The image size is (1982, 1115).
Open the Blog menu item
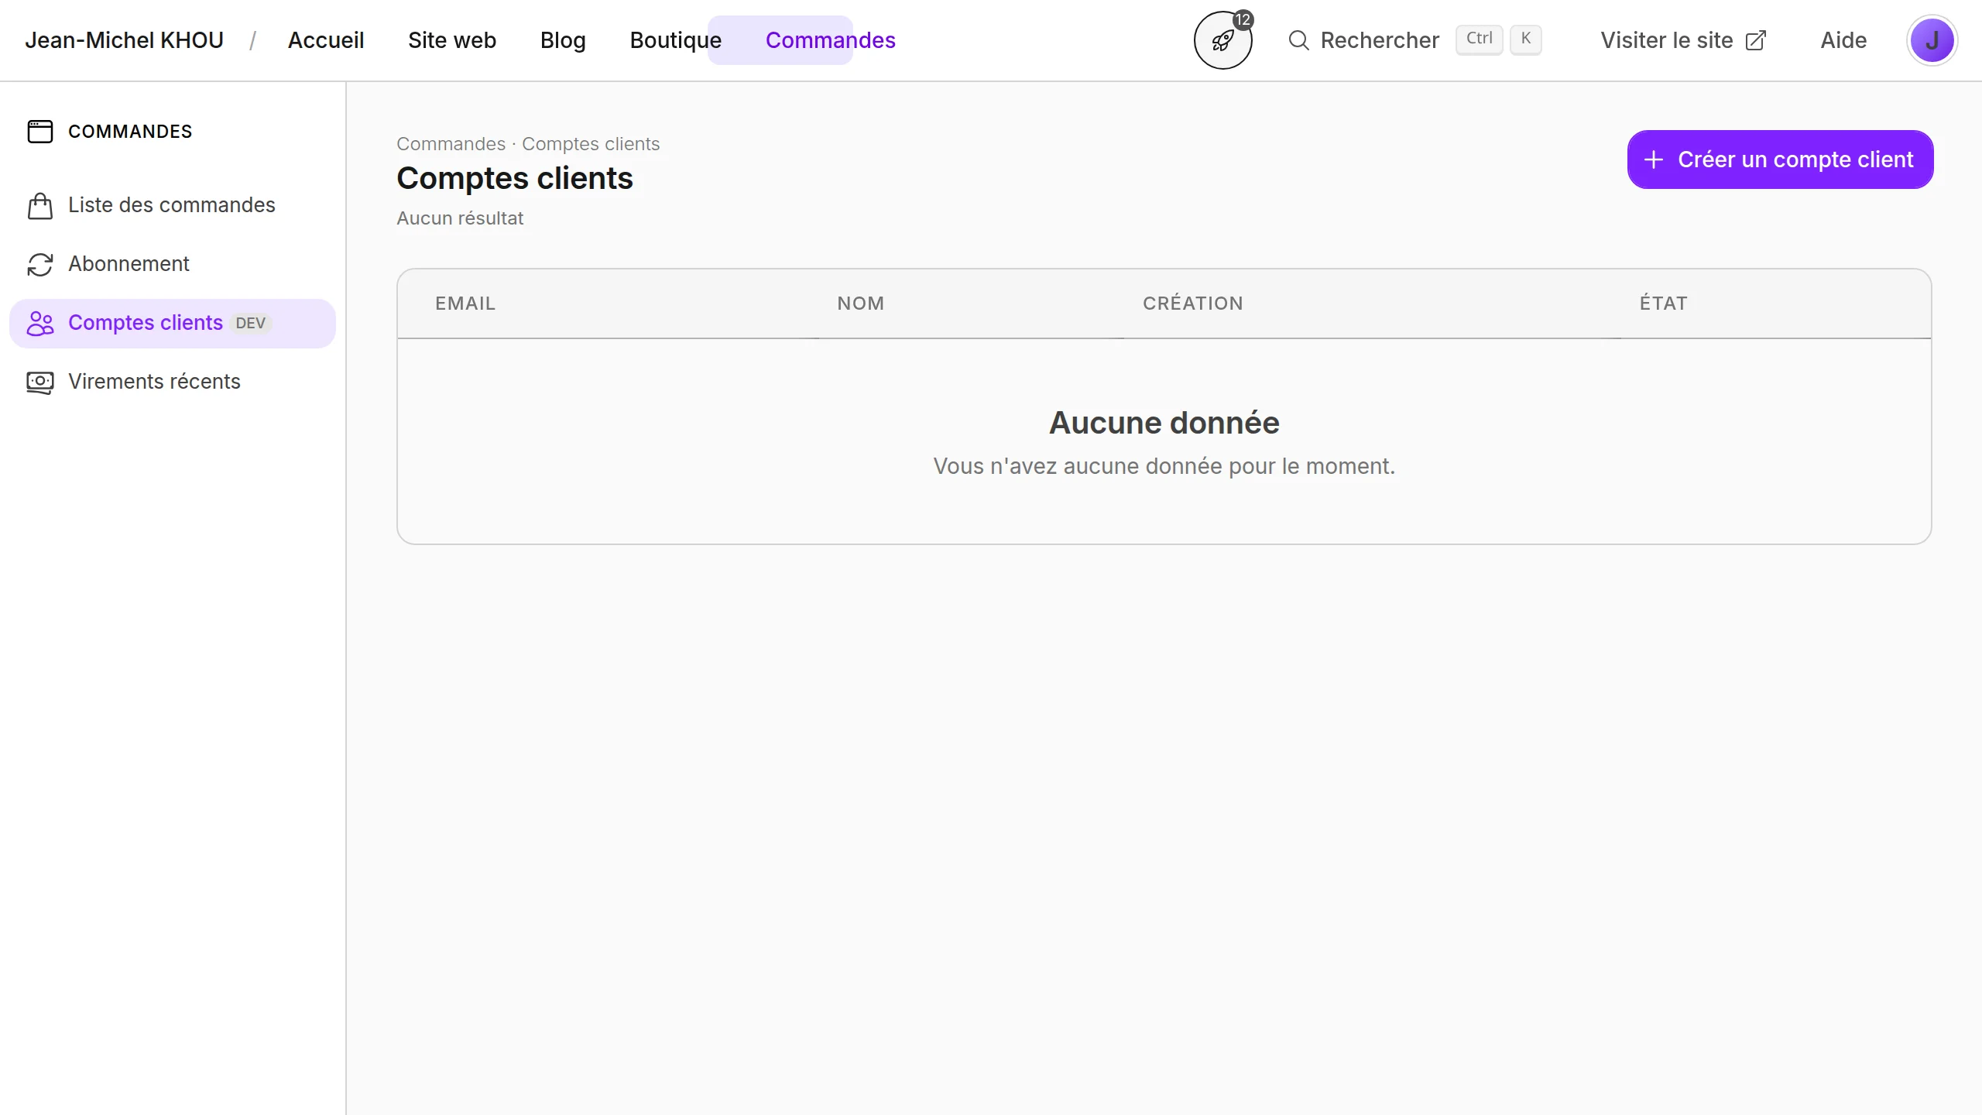tap(563, 40)
